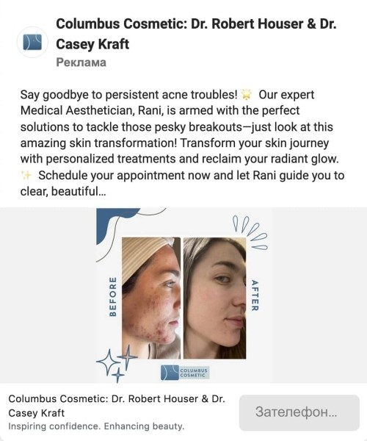Open the footer Columbus Cosmetic page title
The width and height of the screenshot is (367, 441).
[x=117, y=406]
